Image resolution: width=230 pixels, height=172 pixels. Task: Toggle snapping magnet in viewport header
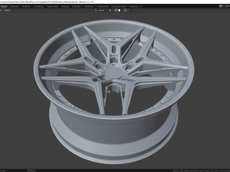tap(116, 11)
